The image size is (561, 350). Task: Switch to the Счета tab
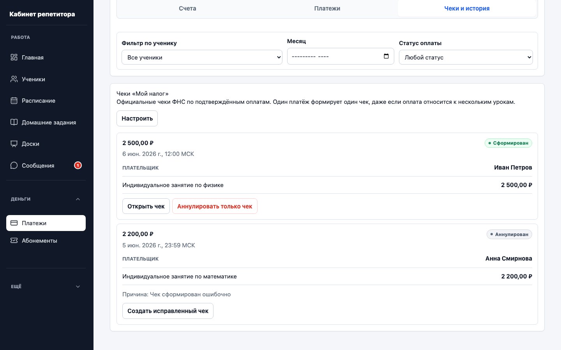[187, 8]
